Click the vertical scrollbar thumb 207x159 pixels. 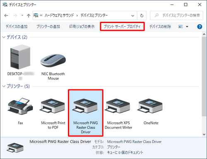tap(204, 76)
